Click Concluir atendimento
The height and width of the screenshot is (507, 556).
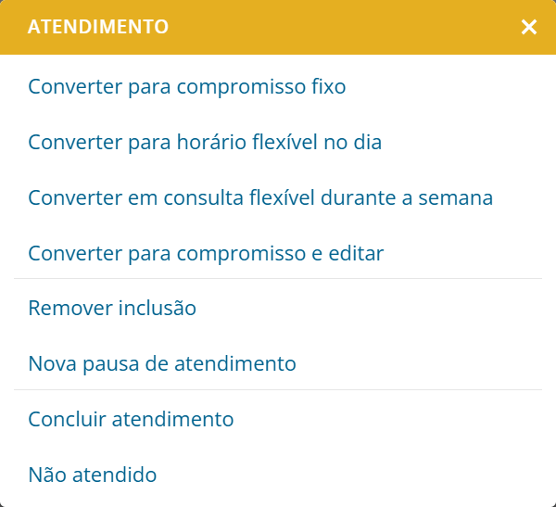[131, 419]
